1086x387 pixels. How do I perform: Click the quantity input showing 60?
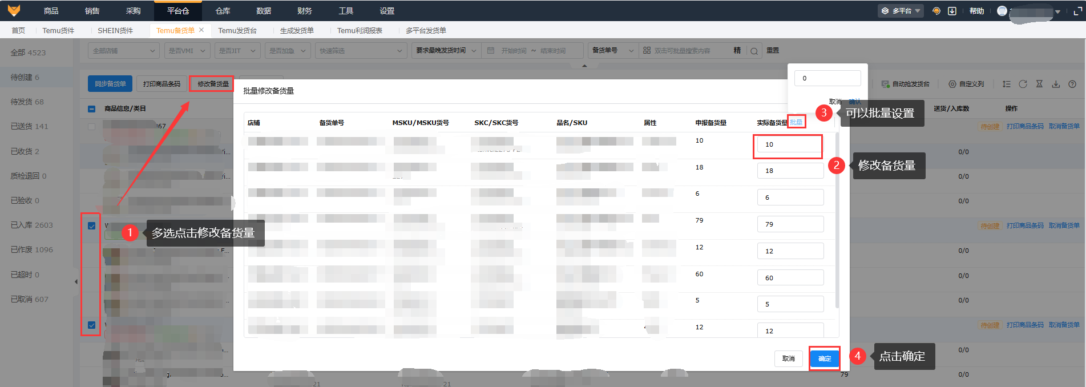[x=790, y=278]
